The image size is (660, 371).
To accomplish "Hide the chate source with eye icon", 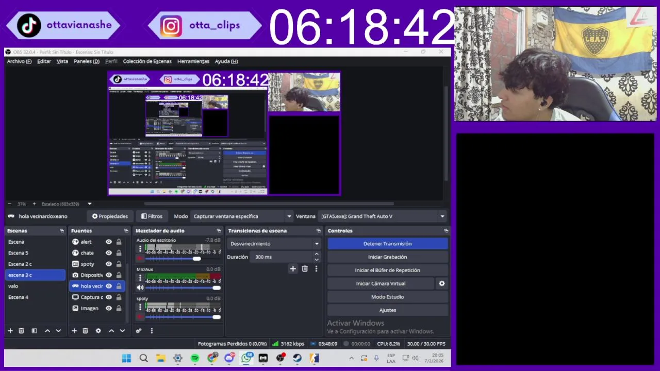I will [x=109, y=253].
